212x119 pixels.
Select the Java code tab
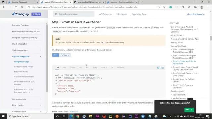click(64, 67)
